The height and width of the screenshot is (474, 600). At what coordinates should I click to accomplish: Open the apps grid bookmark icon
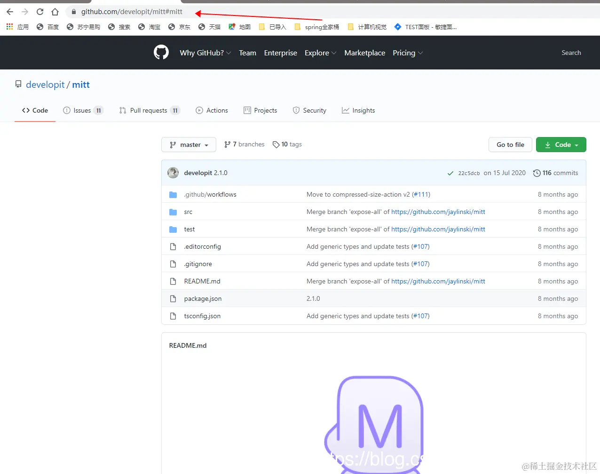tap(9, 27)
